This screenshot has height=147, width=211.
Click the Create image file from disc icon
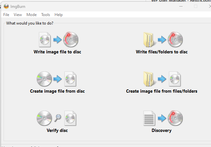57,79
